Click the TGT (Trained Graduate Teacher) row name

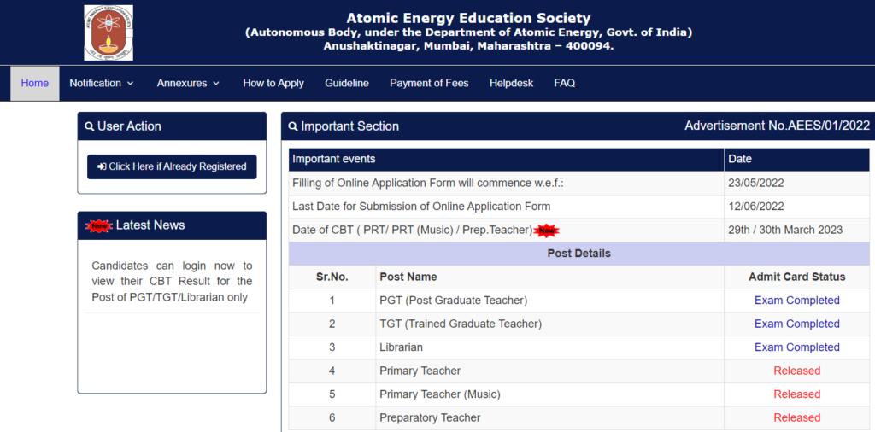(461, 324)
